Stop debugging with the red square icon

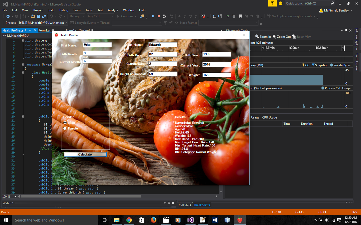point(159,16)
